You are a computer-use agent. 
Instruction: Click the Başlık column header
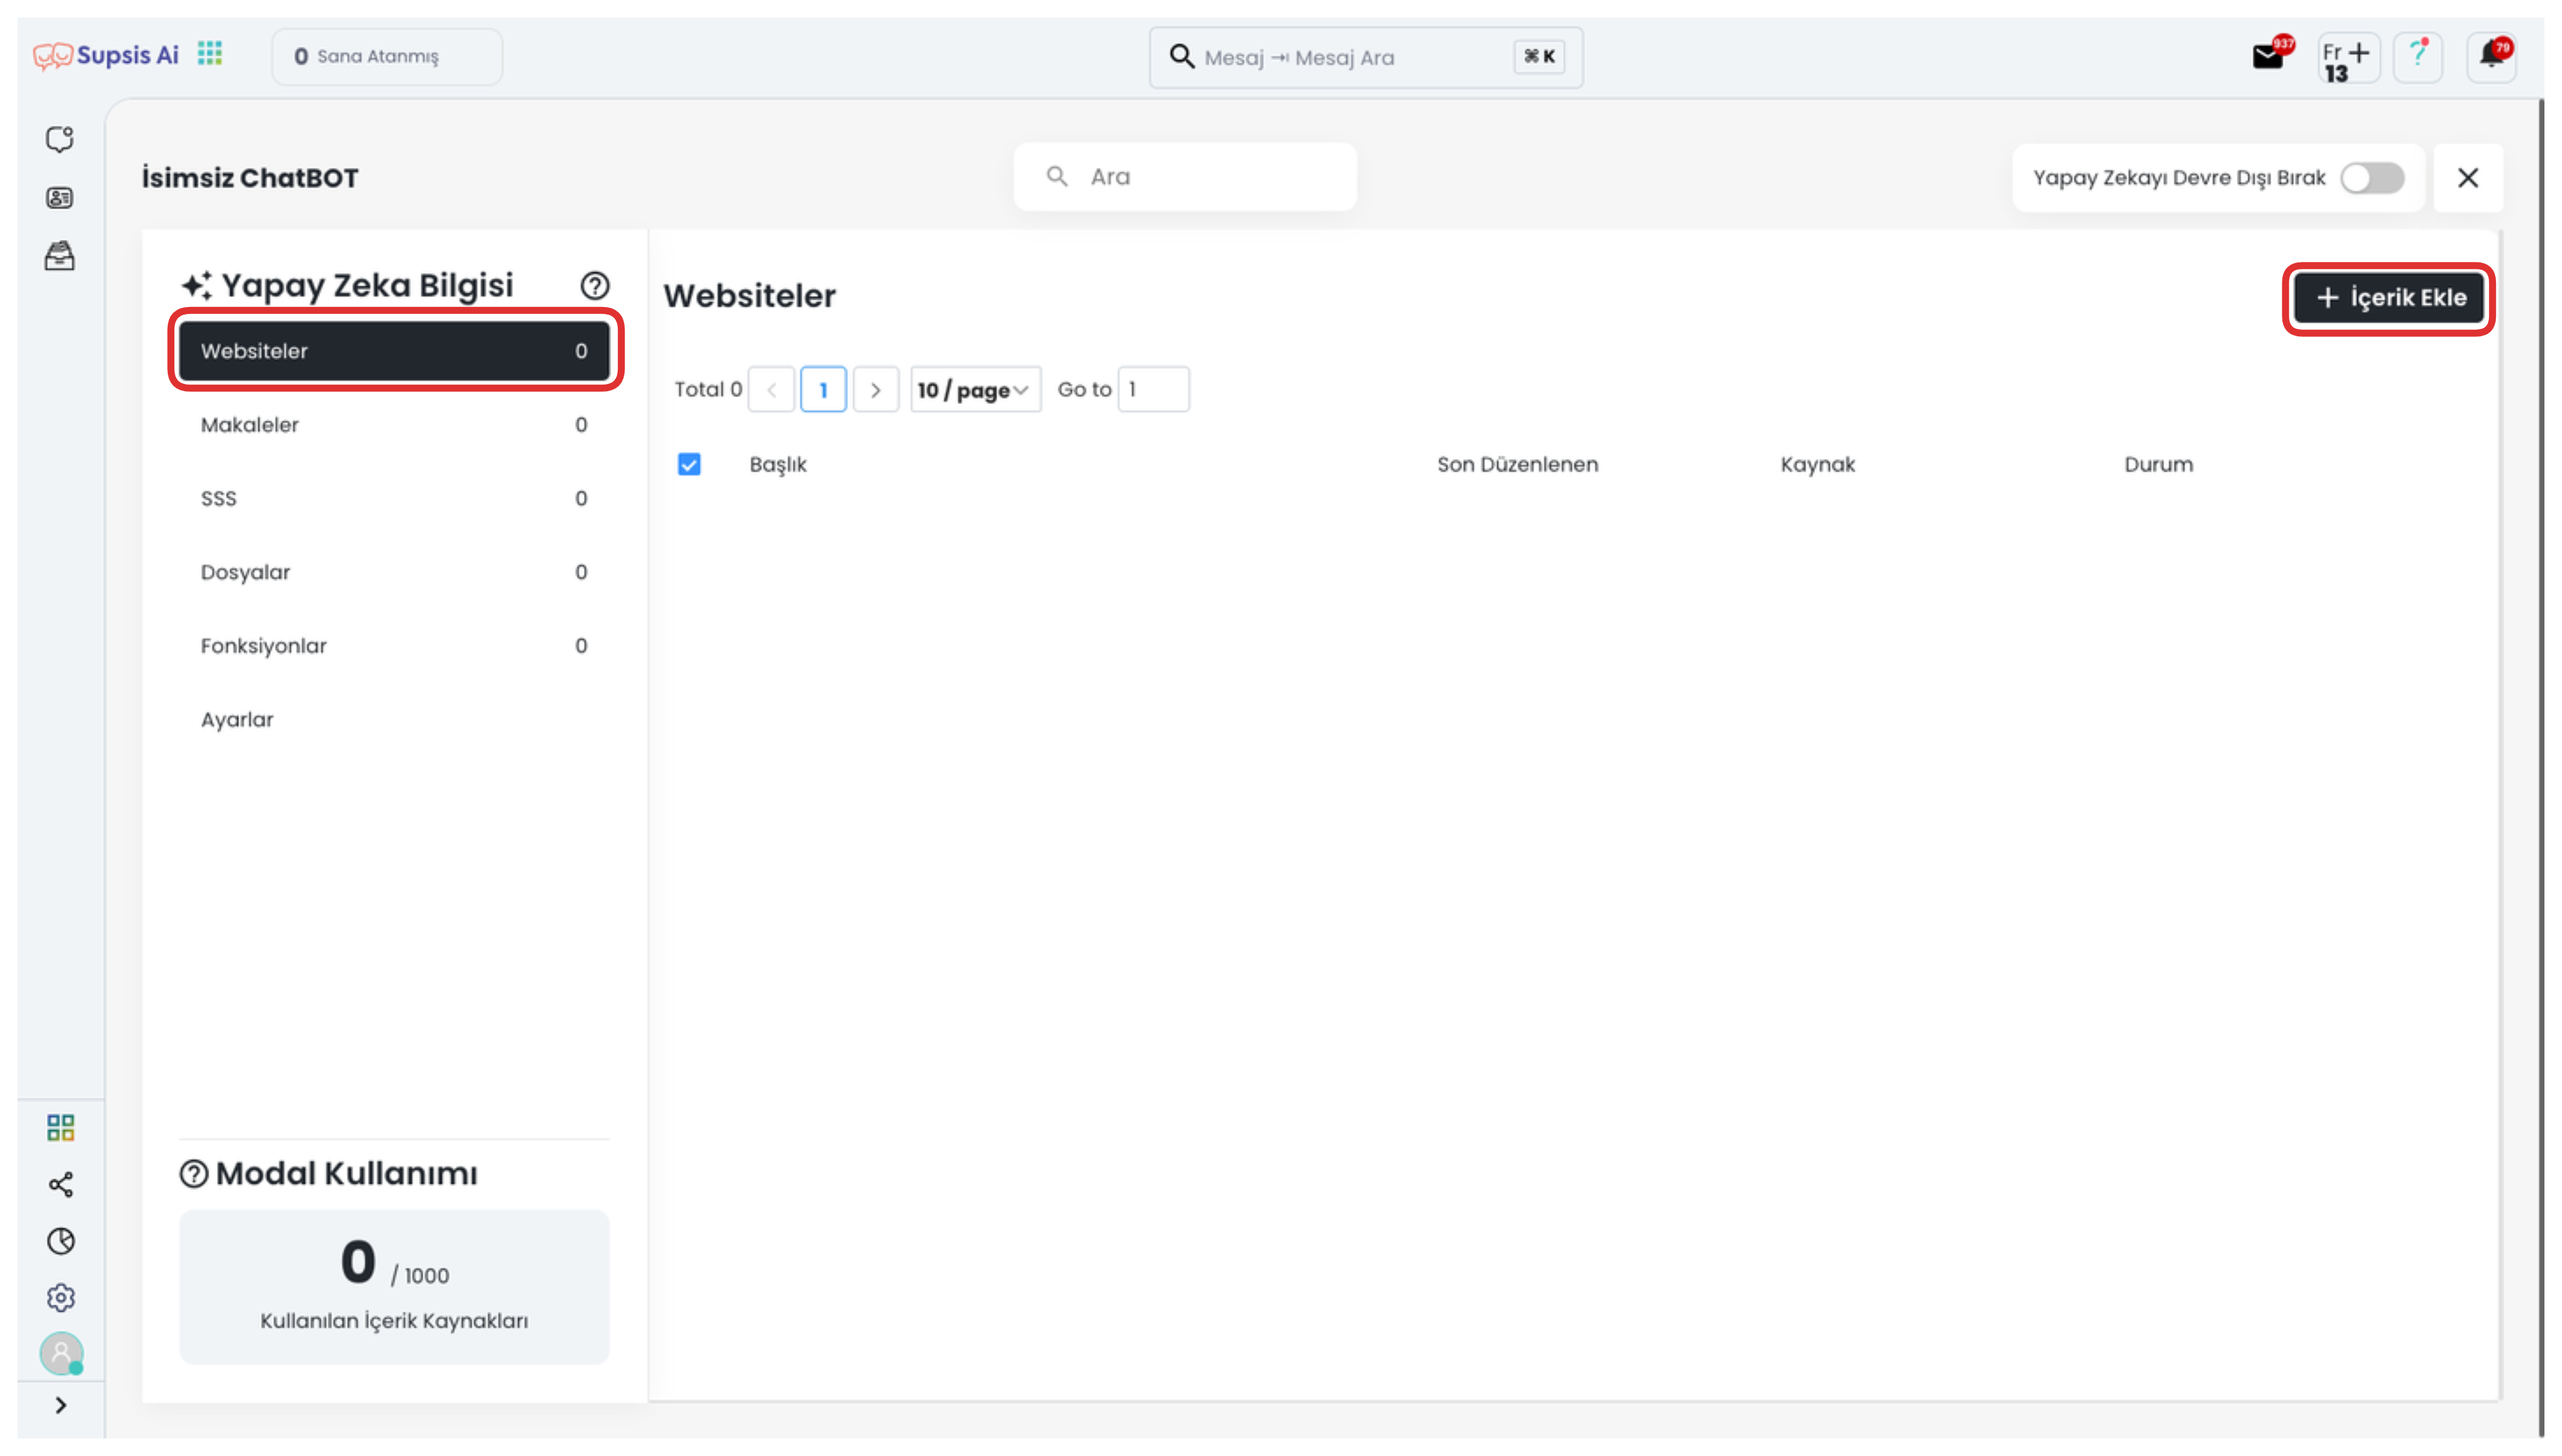click(778, 464)
